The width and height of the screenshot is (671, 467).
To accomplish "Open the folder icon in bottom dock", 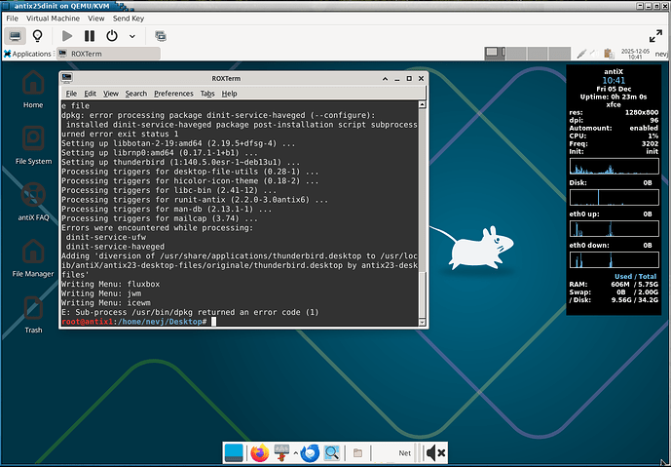I will coord(357,452).
